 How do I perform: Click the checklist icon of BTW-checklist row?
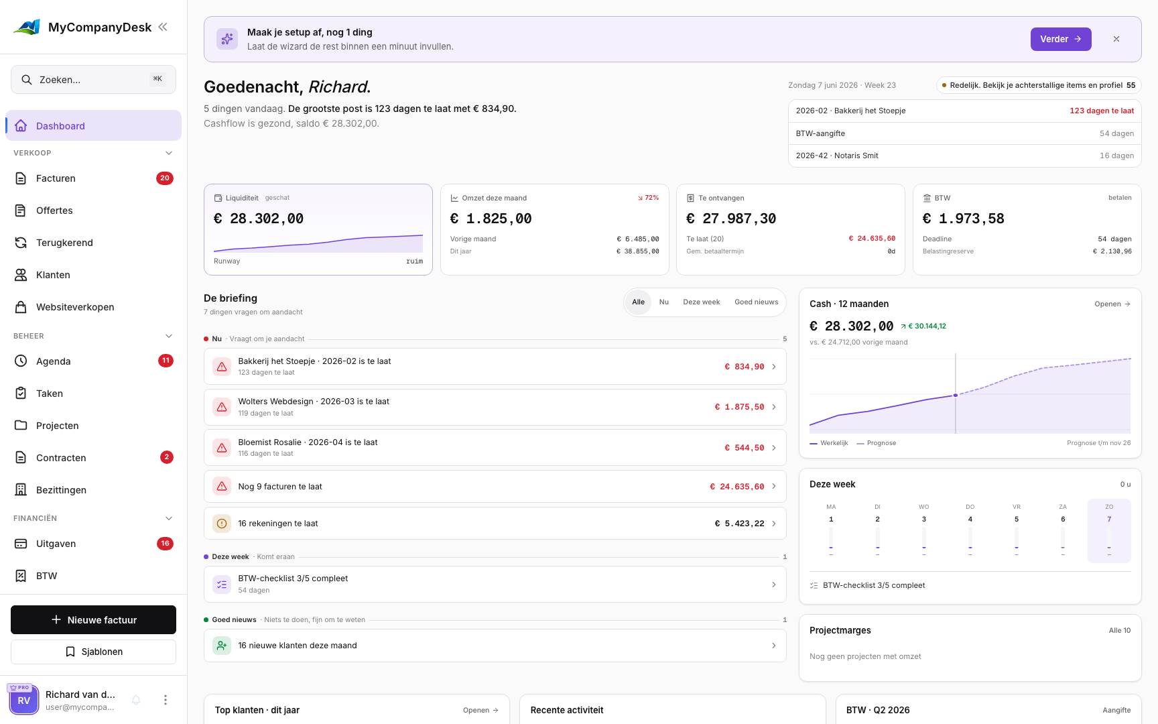[x=222, y=585]
